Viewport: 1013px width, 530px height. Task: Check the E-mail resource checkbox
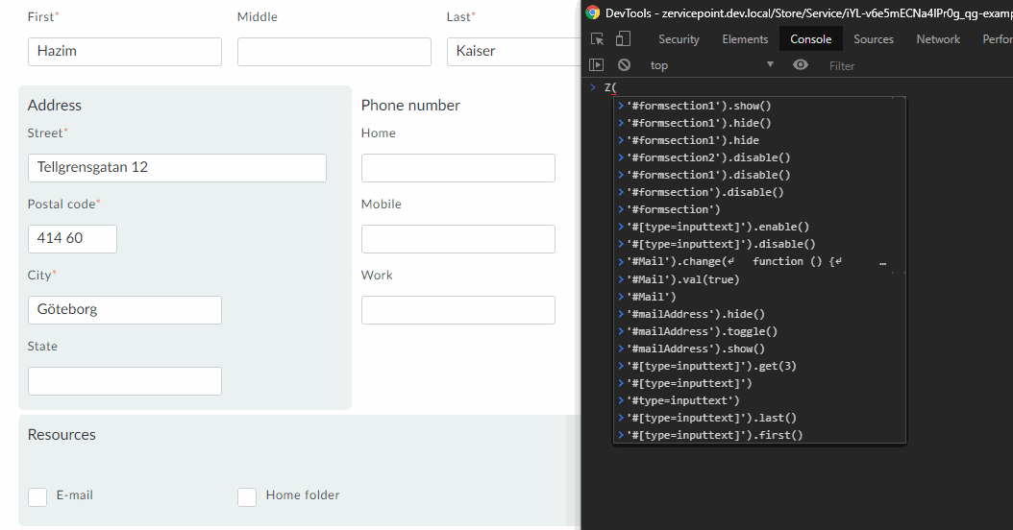37,496
